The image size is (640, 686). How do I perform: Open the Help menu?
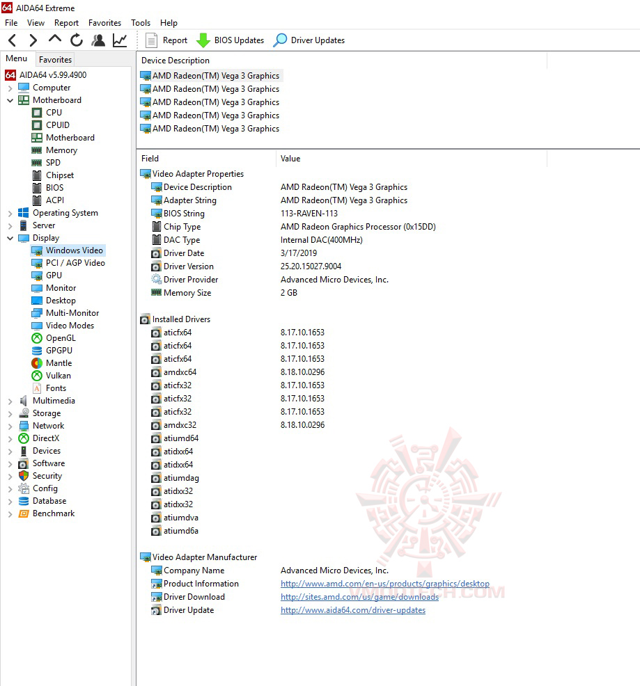point(169,23)
